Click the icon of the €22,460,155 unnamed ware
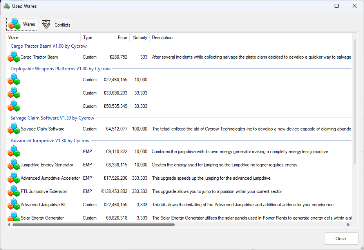The image size is (364, 250). (x=14, y=80)
